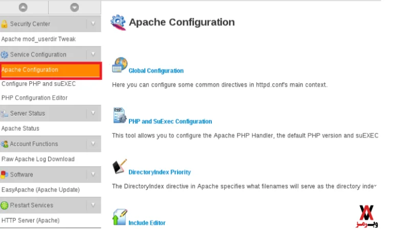
Task: Click the green Restart Services icon
Action: pyautogui.click(x=4, y=205)
